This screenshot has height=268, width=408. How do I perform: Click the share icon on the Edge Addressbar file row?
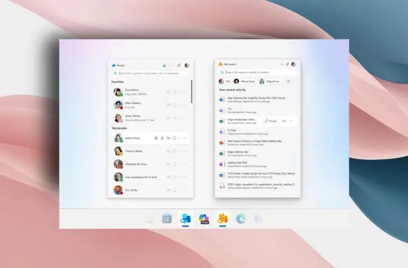284,121
